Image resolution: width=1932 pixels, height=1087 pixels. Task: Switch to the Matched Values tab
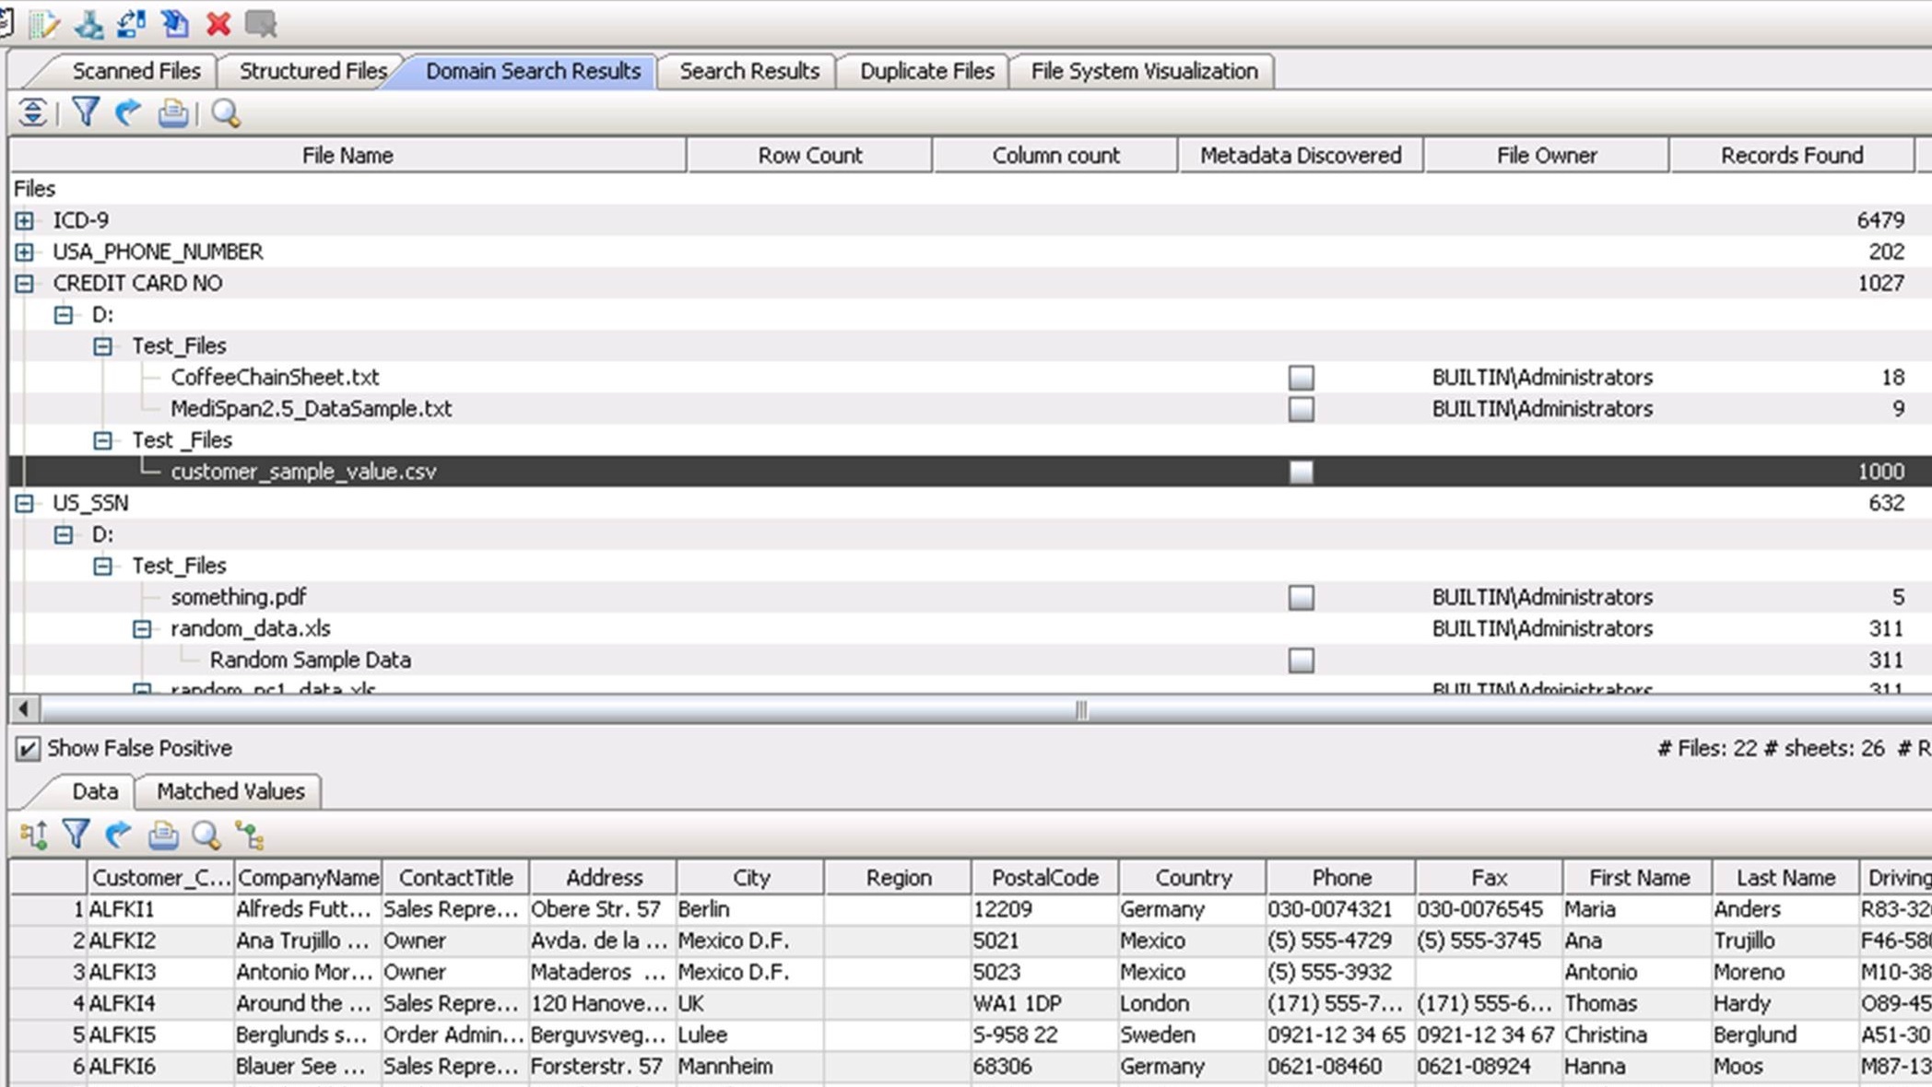coord(230,791)
